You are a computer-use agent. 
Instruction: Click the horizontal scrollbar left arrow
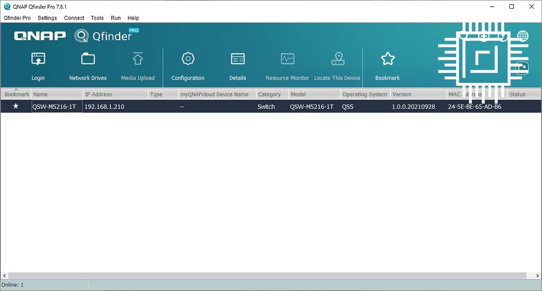[4, 276]
